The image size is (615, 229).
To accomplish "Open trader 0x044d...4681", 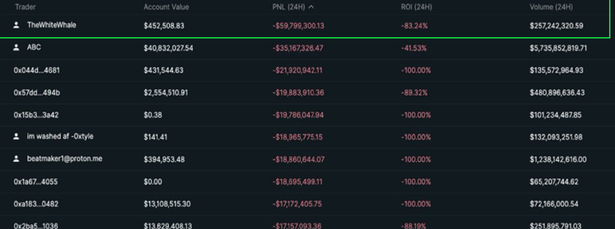I will click(x=37, y=70).
